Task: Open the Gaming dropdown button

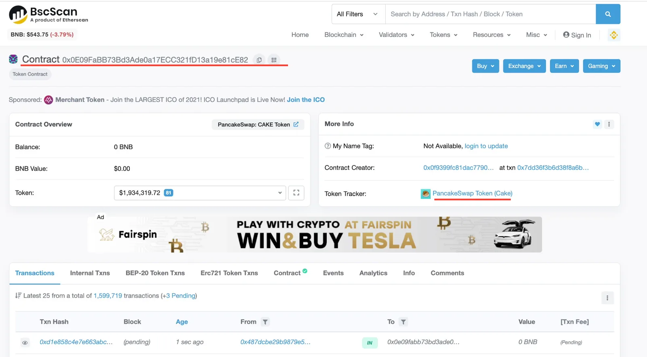Action: [601, 66]
